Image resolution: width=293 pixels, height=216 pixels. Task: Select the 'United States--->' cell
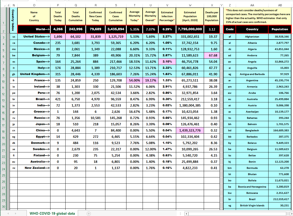point(34,37)
